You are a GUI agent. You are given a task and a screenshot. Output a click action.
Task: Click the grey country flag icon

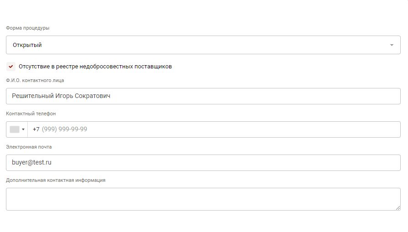[x=14, y=129]
